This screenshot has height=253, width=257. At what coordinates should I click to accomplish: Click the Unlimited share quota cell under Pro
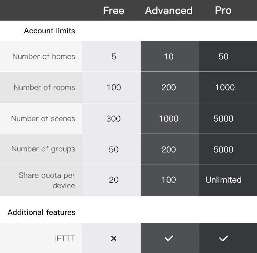pyautogui.click(x=223, y=180)
